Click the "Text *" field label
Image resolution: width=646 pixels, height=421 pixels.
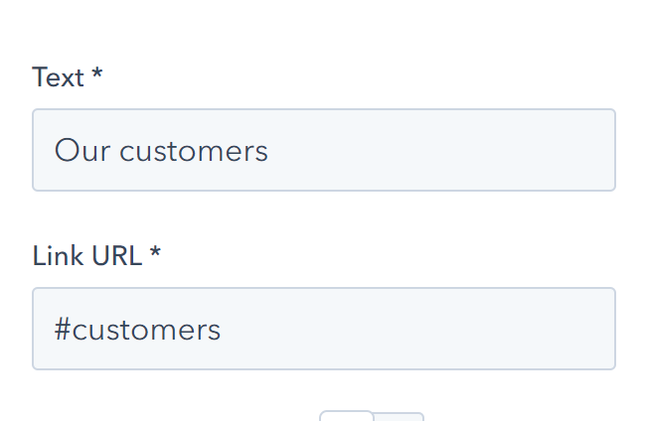pos(67,77)
